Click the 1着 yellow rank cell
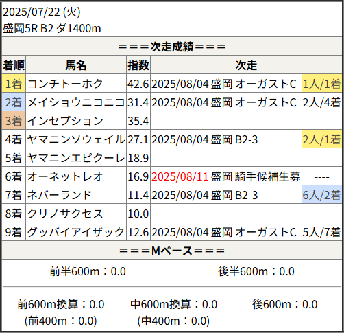This screenshot has height=333, width=344. pyautogui.click(x=14, y=84)
